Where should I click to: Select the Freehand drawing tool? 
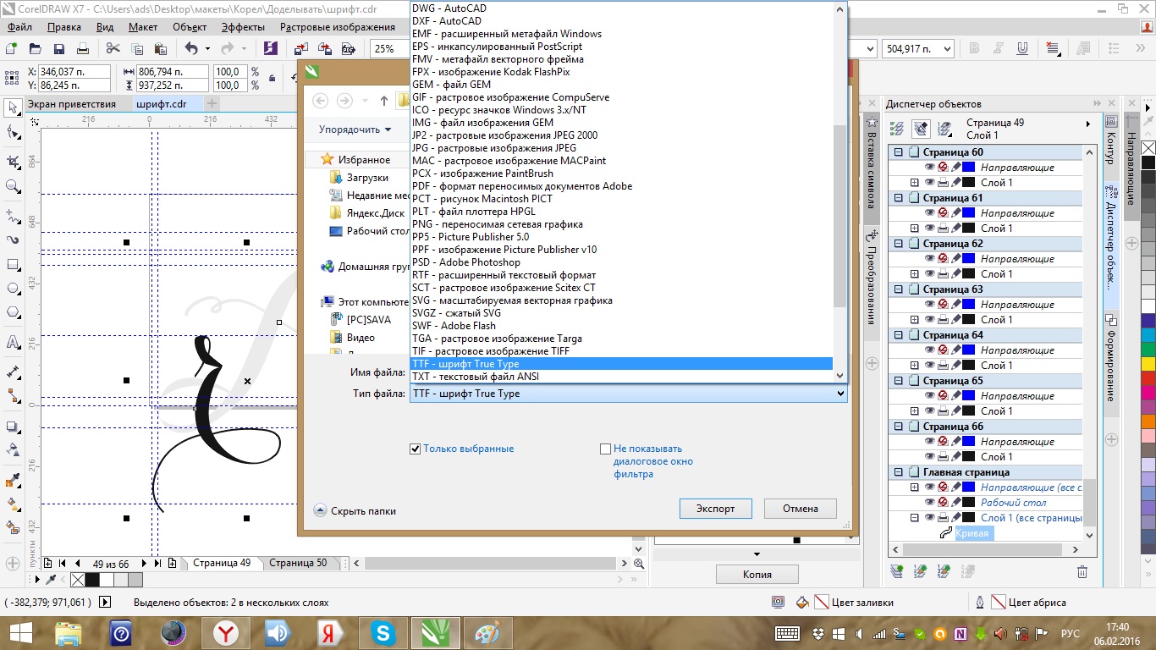point(13,217)
